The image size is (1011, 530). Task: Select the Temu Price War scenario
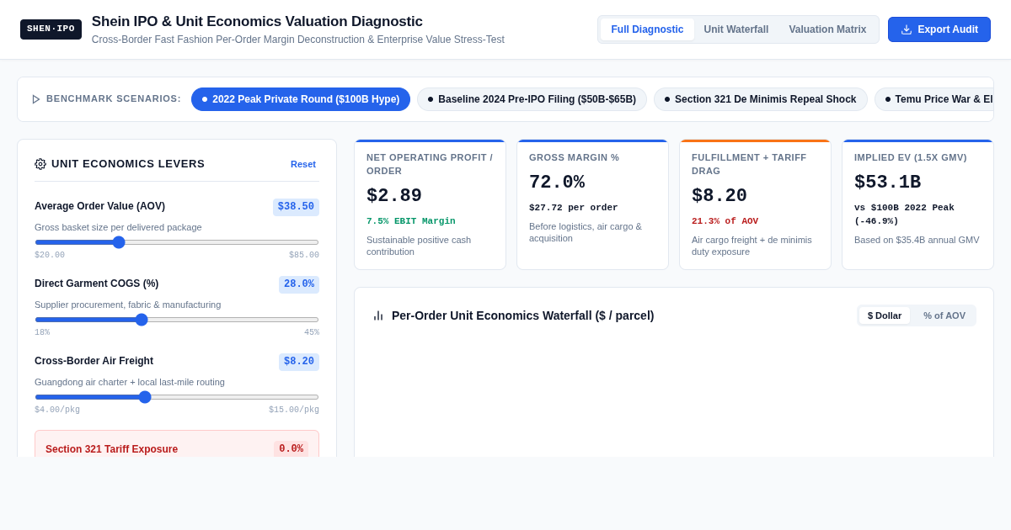(933, 99)
